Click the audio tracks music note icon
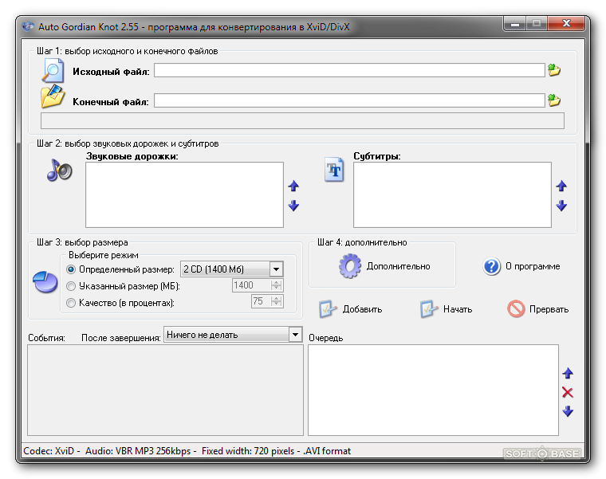Image resolution: width=606 pixels, height=479 pixels. tap(59, 170)
